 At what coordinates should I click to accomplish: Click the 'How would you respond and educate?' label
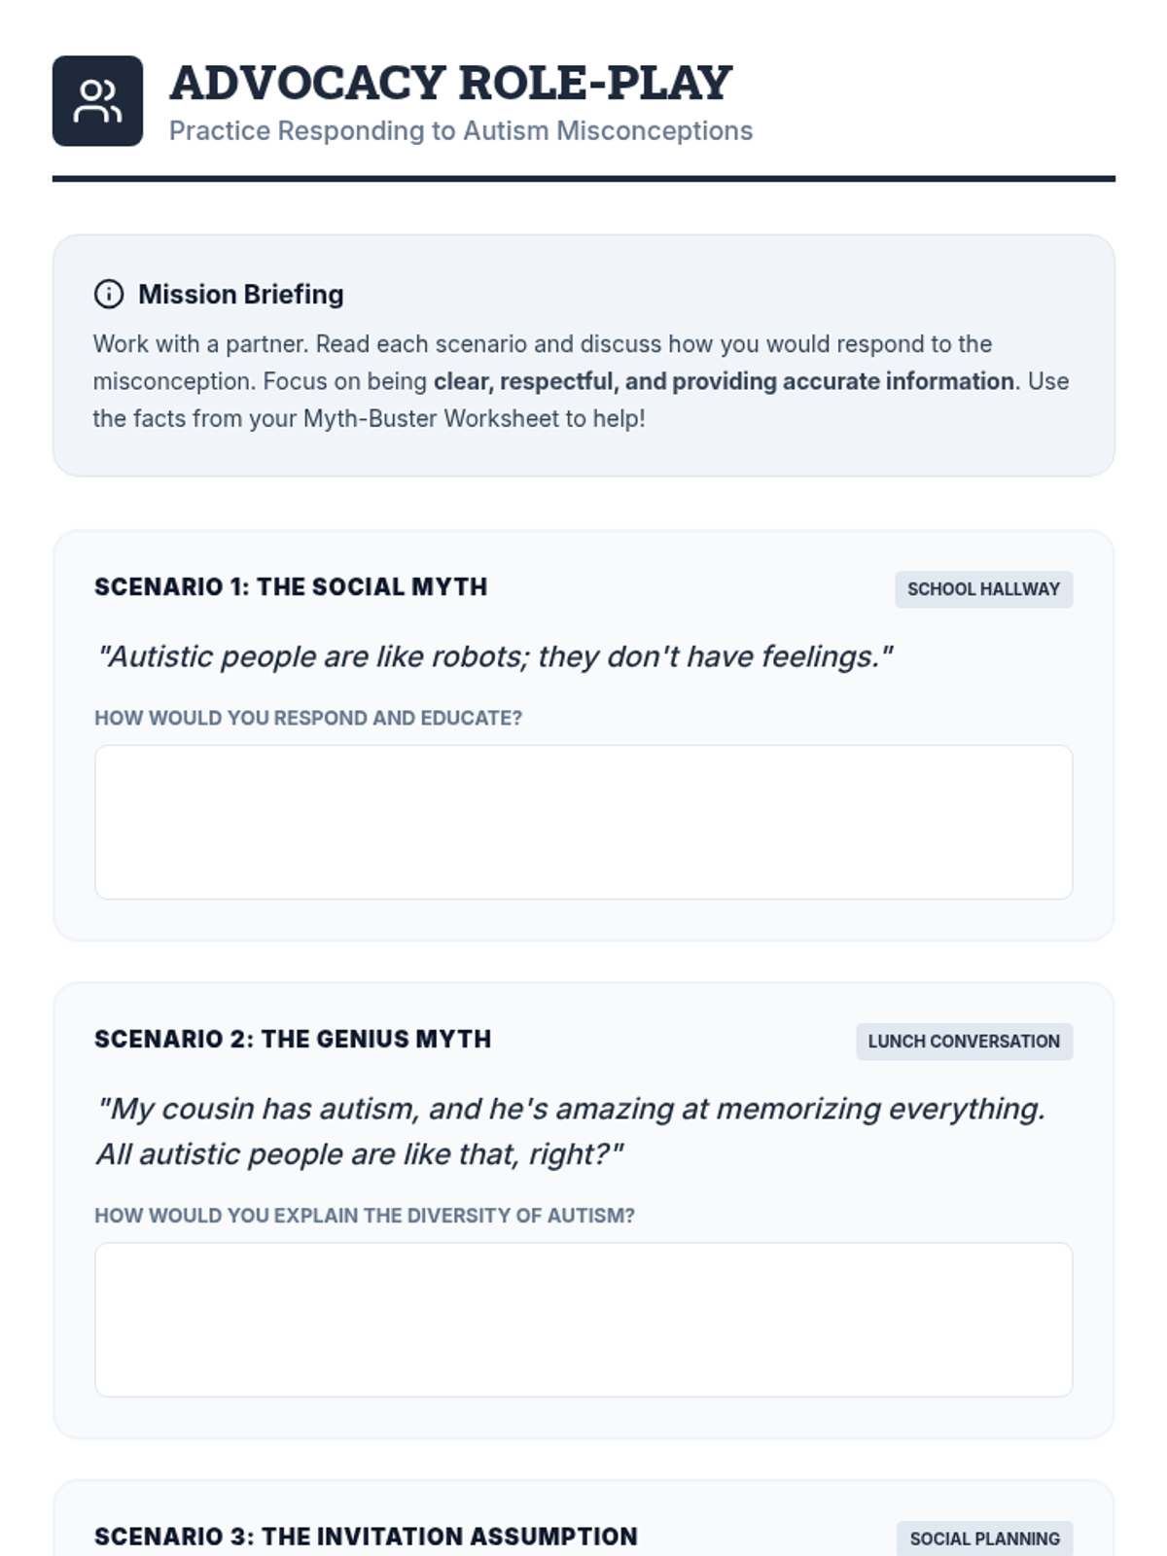click(307, 719)
